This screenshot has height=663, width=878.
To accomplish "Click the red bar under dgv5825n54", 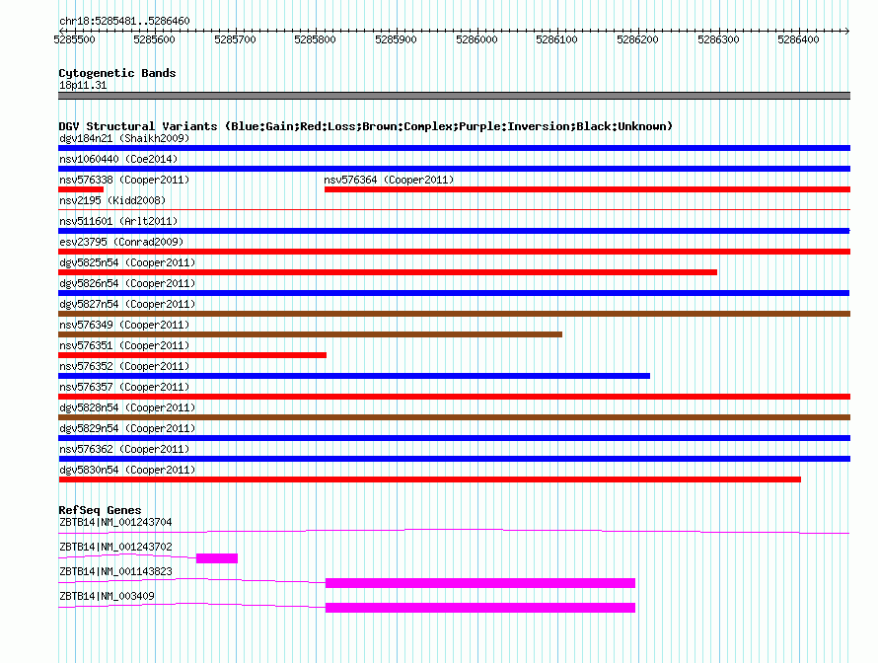I will (388, 272).
